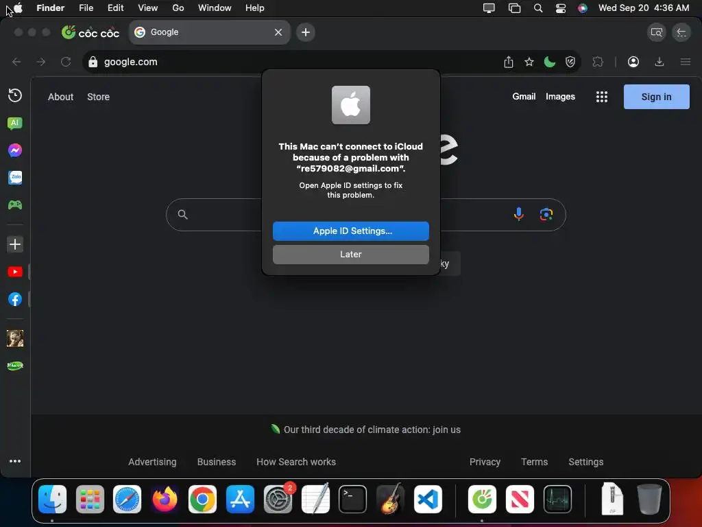Open the Window menu
702x527 pixels.
click(x=215, y=8)
